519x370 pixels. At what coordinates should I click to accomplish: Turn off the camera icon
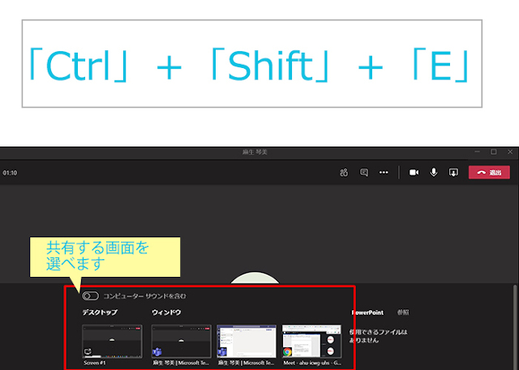tap(414, 172)
